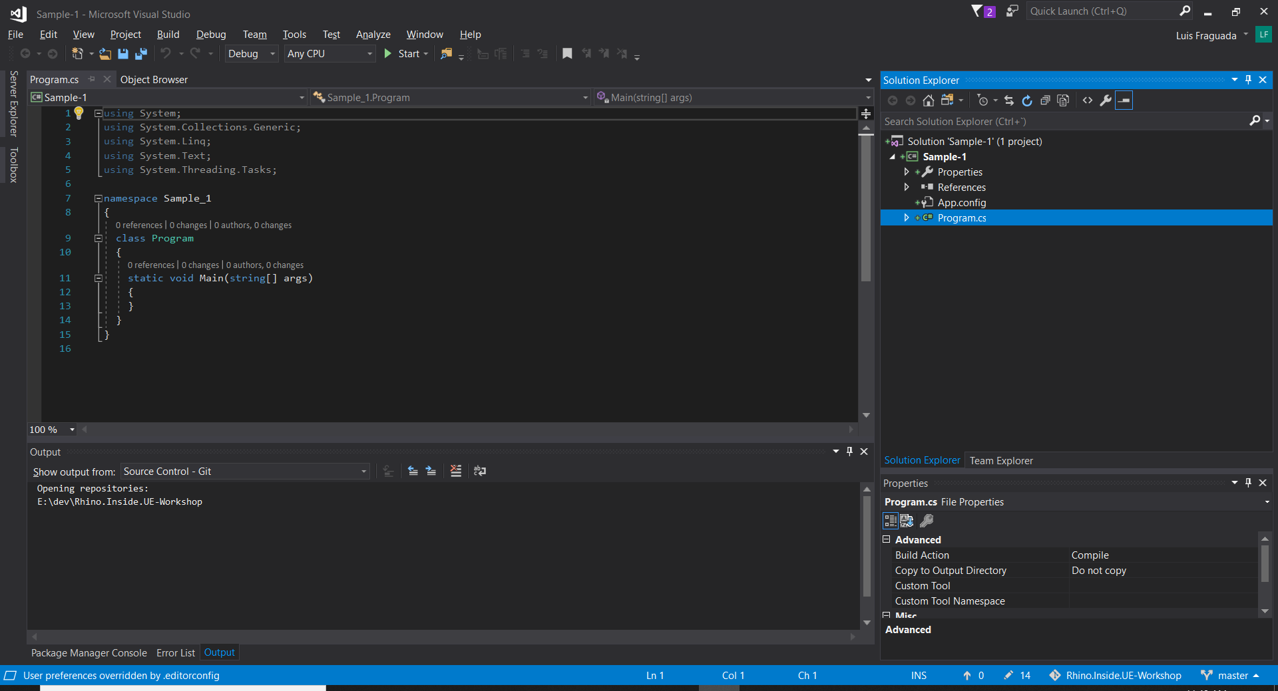Open the Sample-1 project navigation dropdown
Viewport: 1278px width, 691px height.
pyautogui.click(x=168, y=98)
